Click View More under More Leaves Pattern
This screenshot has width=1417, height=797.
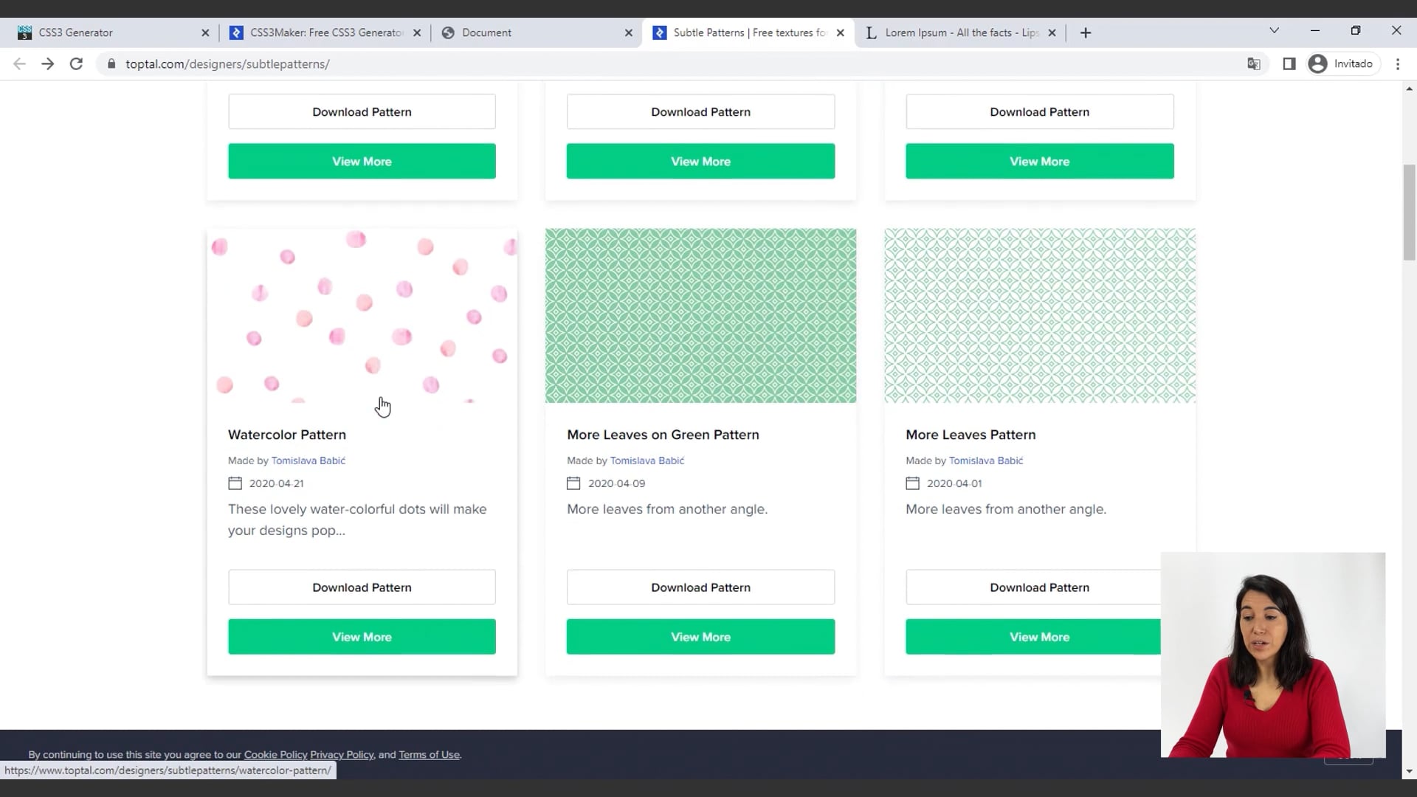click(1039, 636)
